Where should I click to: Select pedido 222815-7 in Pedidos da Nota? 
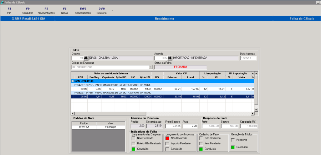(84, 127)
